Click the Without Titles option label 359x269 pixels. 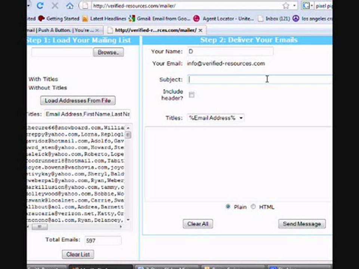coord(47,87)
